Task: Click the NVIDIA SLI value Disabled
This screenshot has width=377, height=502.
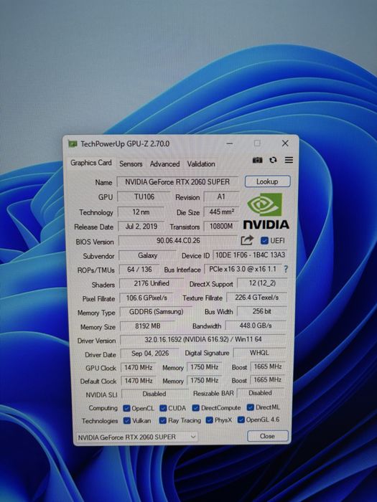Action: pyautogui.click(x=154, y=394)
